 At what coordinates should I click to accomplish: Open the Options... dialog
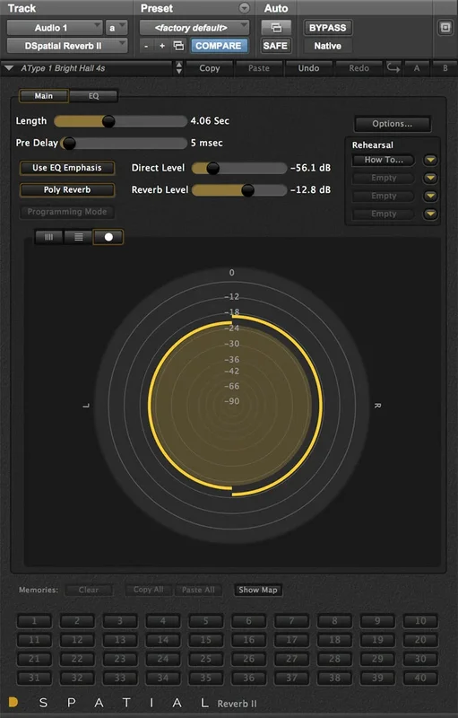(393, 124)
